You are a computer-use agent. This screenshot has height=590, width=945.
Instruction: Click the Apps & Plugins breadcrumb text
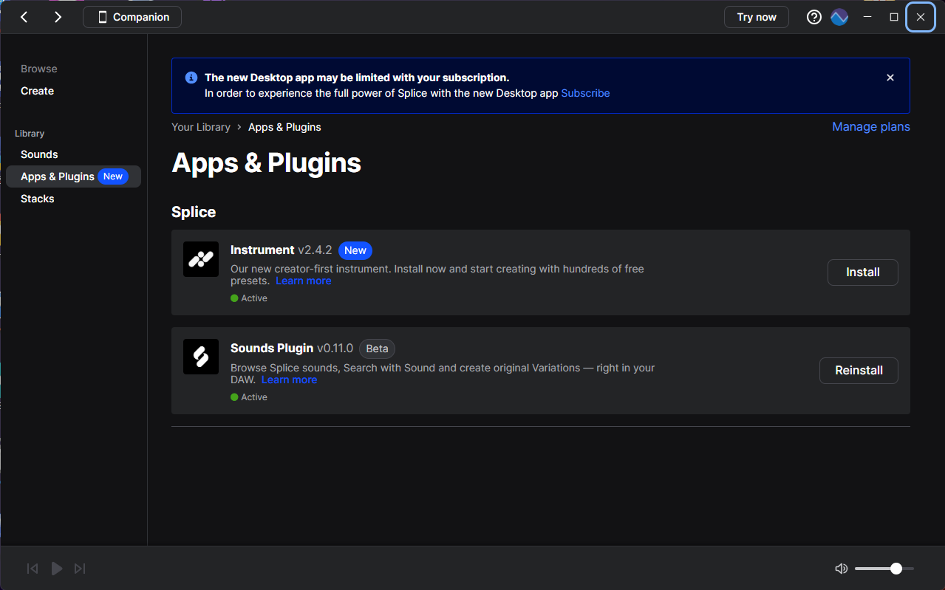284,127
